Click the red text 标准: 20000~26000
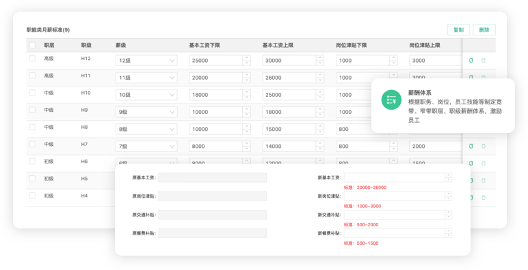528x270 pixels. point(365,187)
